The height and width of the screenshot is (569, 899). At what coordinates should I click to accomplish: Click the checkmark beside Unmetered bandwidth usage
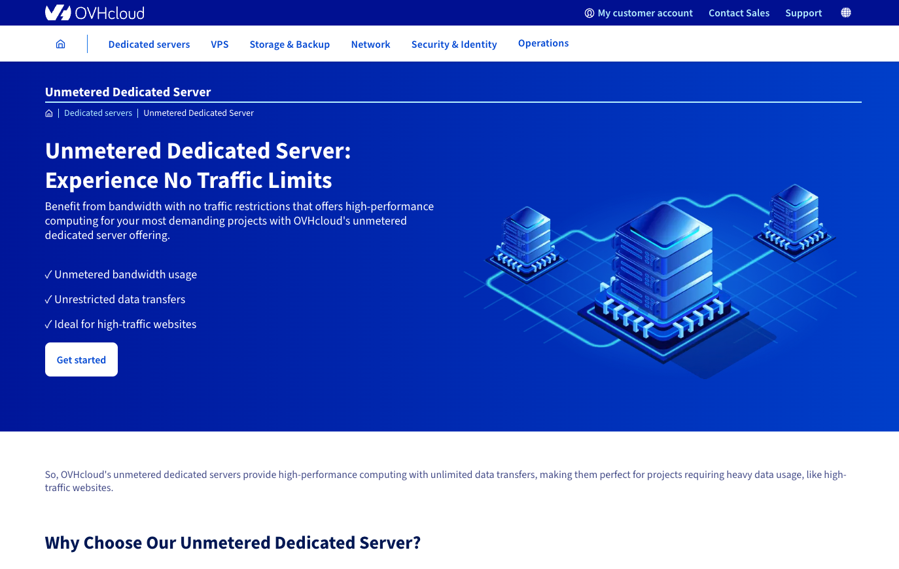48,274
